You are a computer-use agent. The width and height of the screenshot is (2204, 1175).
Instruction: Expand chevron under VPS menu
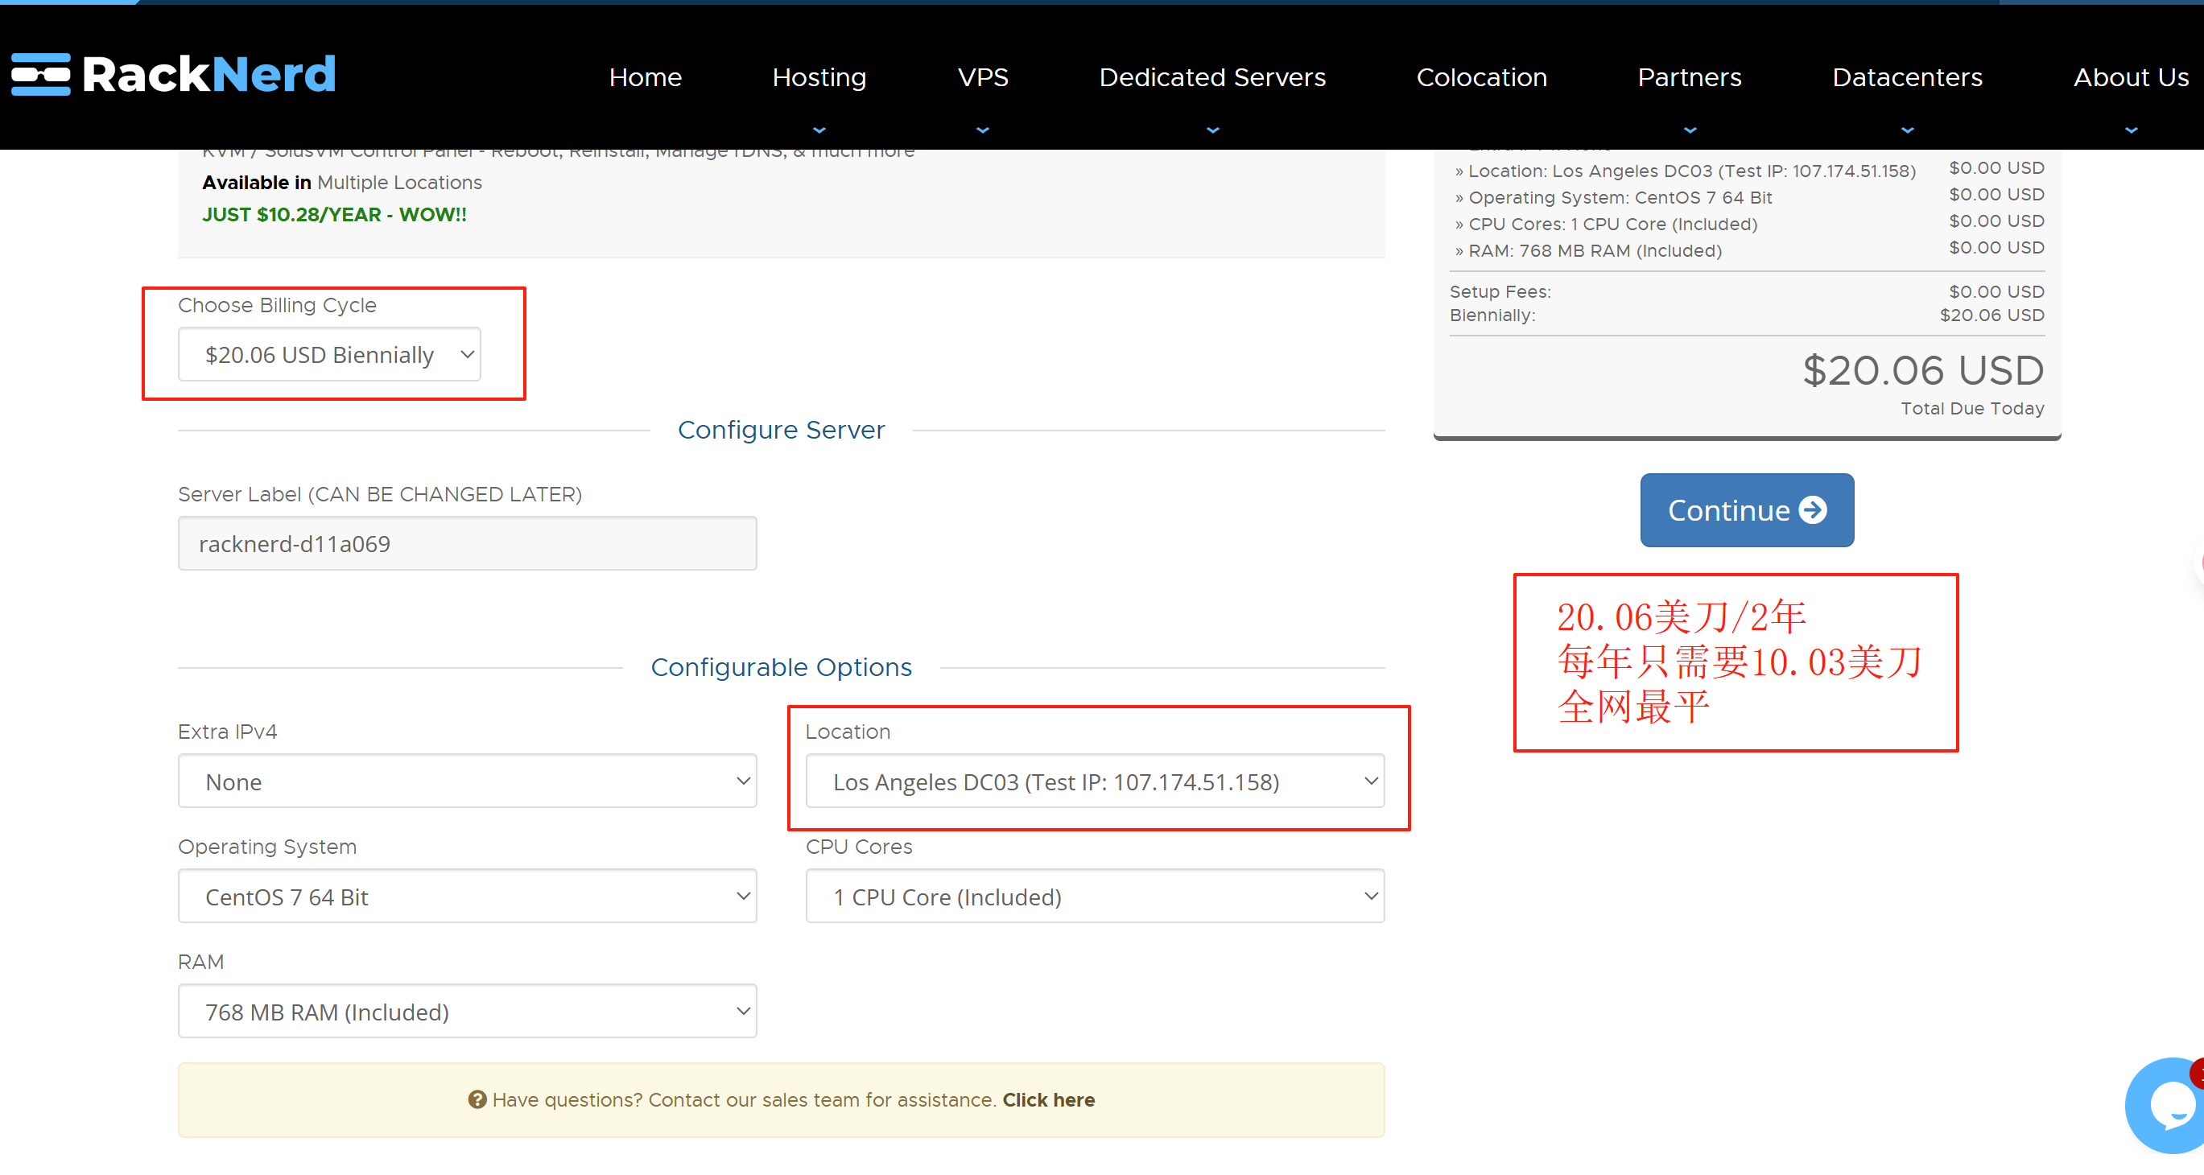pyautogui.click(x=982, y=130)
